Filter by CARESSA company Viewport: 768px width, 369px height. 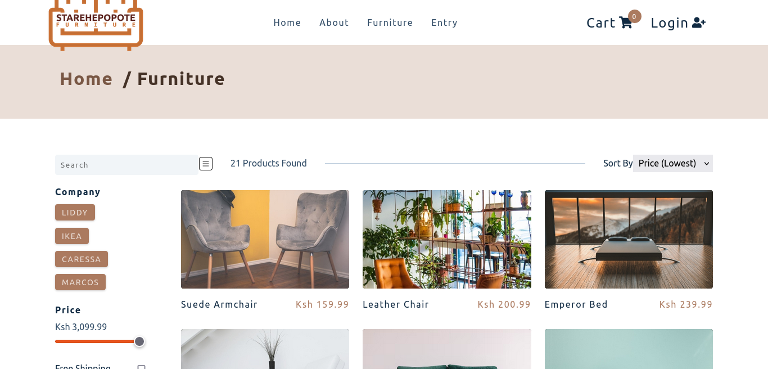82,259
